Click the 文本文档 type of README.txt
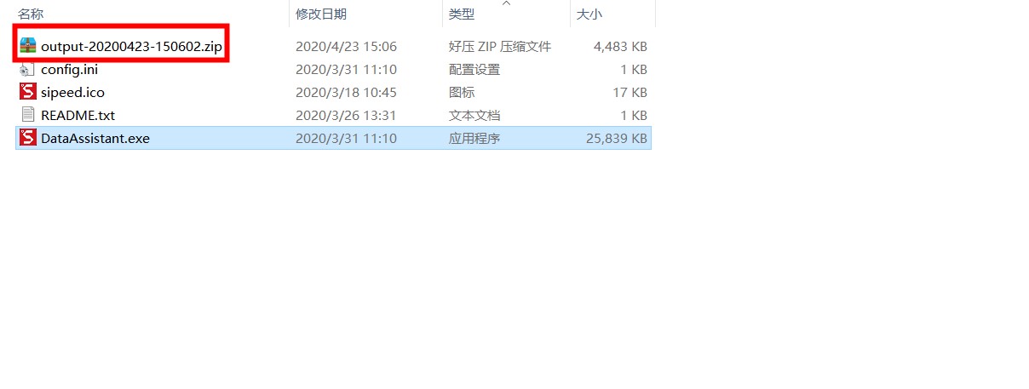The height and width of the screenshot is (389, 1029). (x=474, y=115)
